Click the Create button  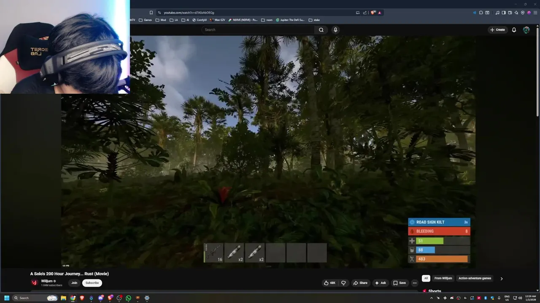point(497,30)
